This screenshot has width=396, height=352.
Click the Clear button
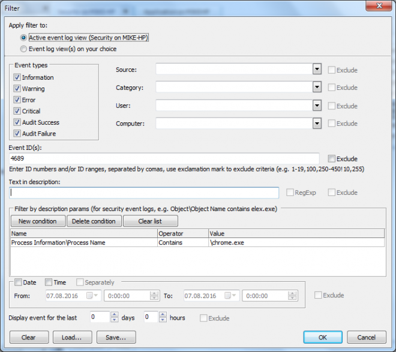pos(29,338)
